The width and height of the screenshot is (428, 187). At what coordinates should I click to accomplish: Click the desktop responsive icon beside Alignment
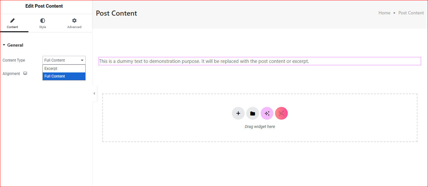pos(25,74)
